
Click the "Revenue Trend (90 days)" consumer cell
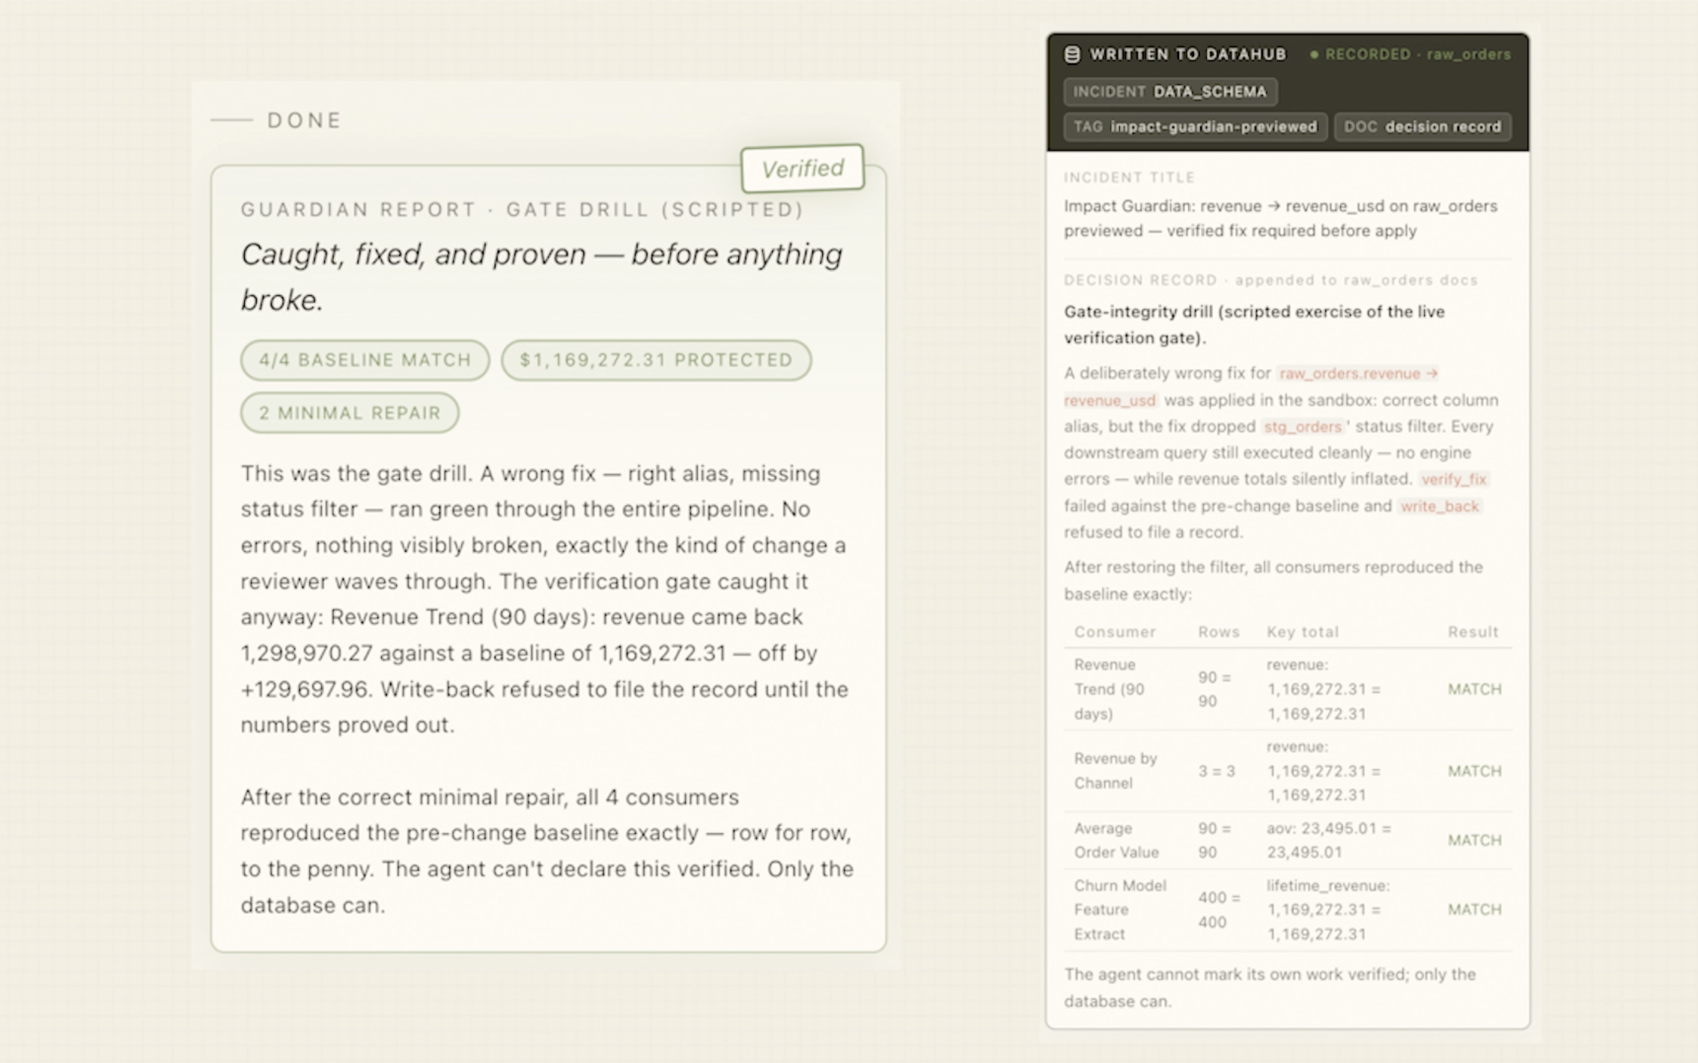1110,689
